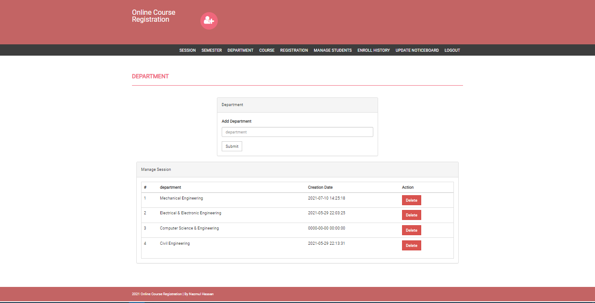595x303 pixels.
Task: Click creation date 2021-07-10 14:25:18
Action: tap(327, 198)
